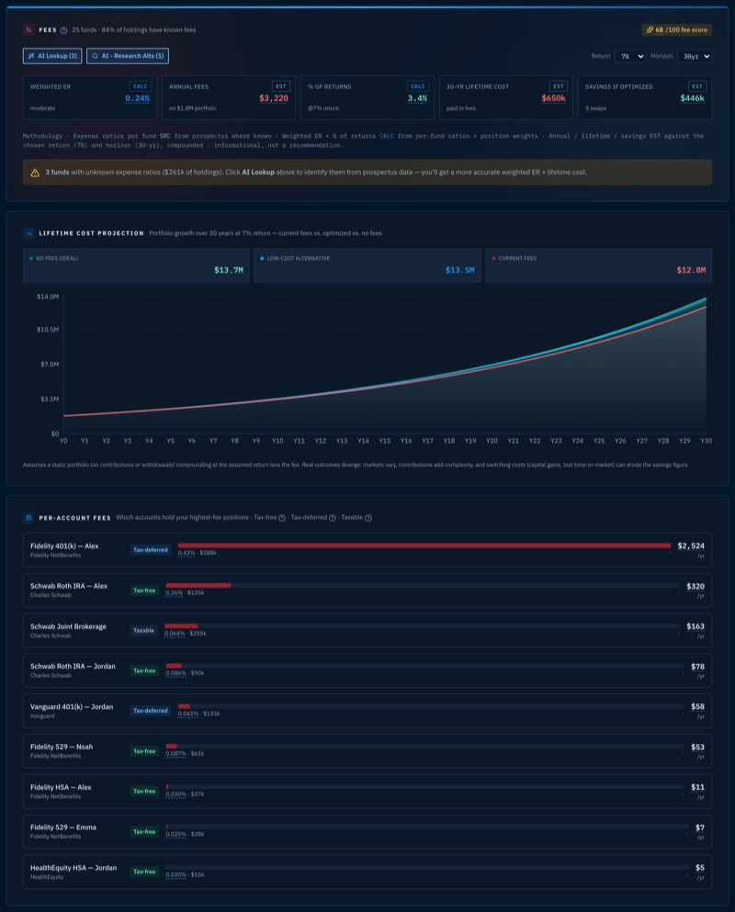Open the Schwab Roth IRA — Jordan account

click(x=367, y=670)
